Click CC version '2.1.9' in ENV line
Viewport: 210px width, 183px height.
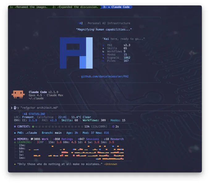[33, 120]
